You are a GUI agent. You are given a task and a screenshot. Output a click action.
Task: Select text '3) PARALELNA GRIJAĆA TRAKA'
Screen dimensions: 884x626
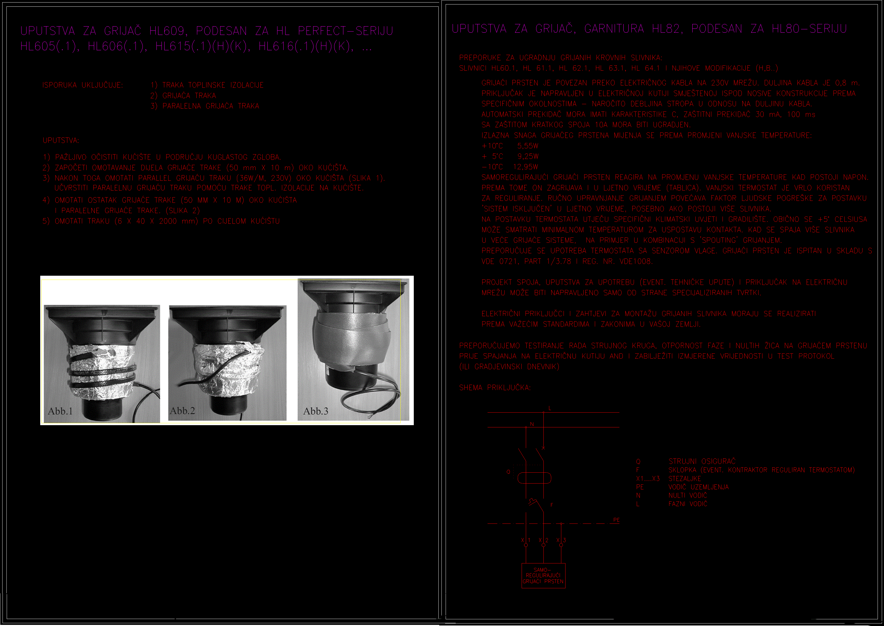[205, 106]
